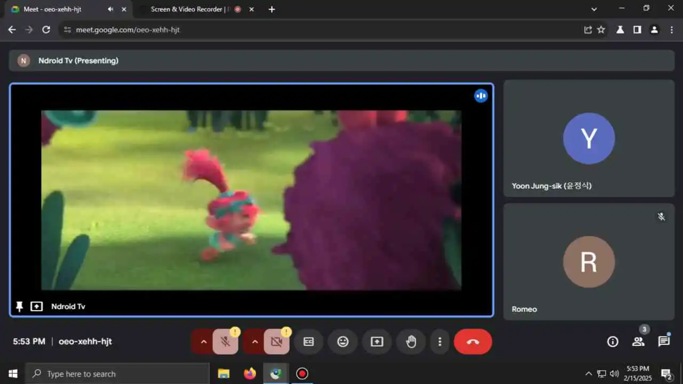This screenshot has width=683, height=384.
Task: Toggle the muted microphone button
Action: (225, 342)
